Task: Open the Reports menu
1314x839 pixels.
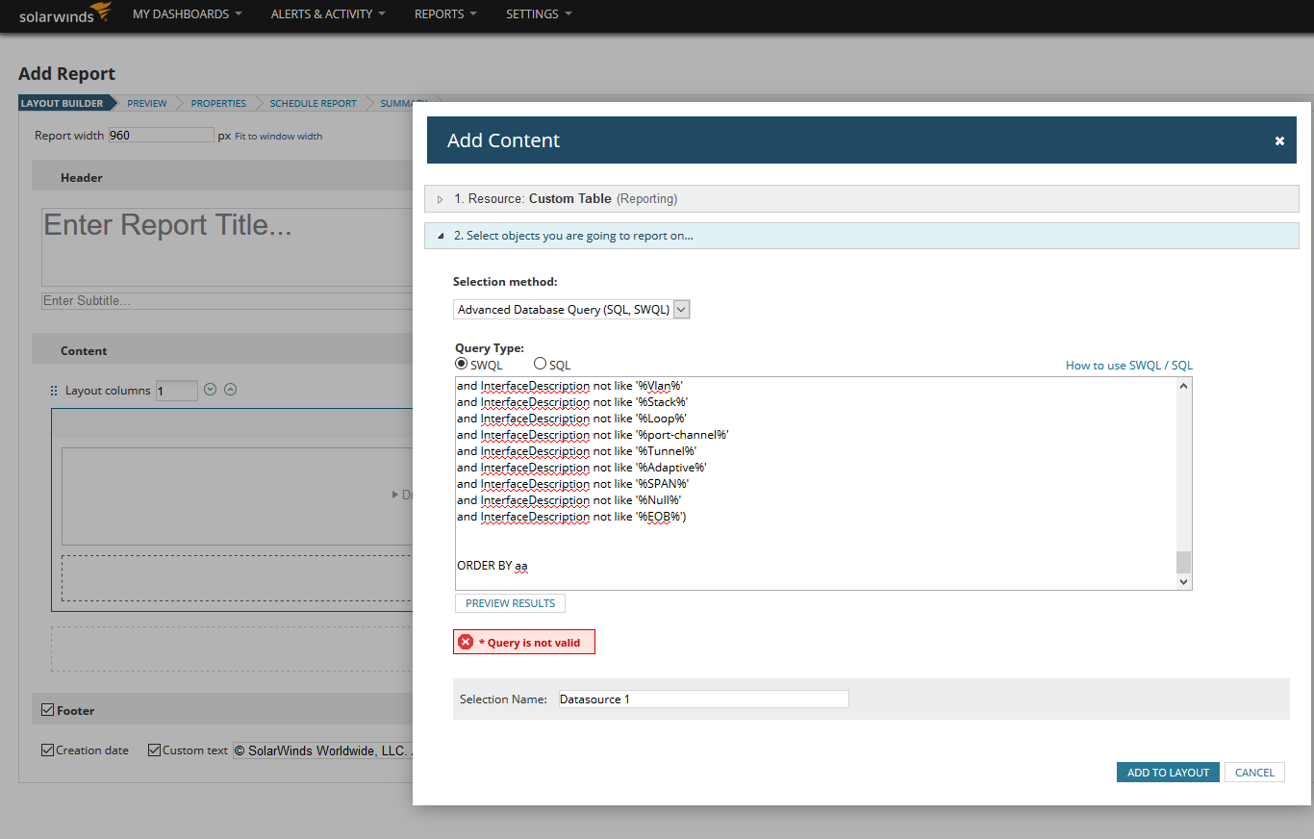Action: point(445,14)
